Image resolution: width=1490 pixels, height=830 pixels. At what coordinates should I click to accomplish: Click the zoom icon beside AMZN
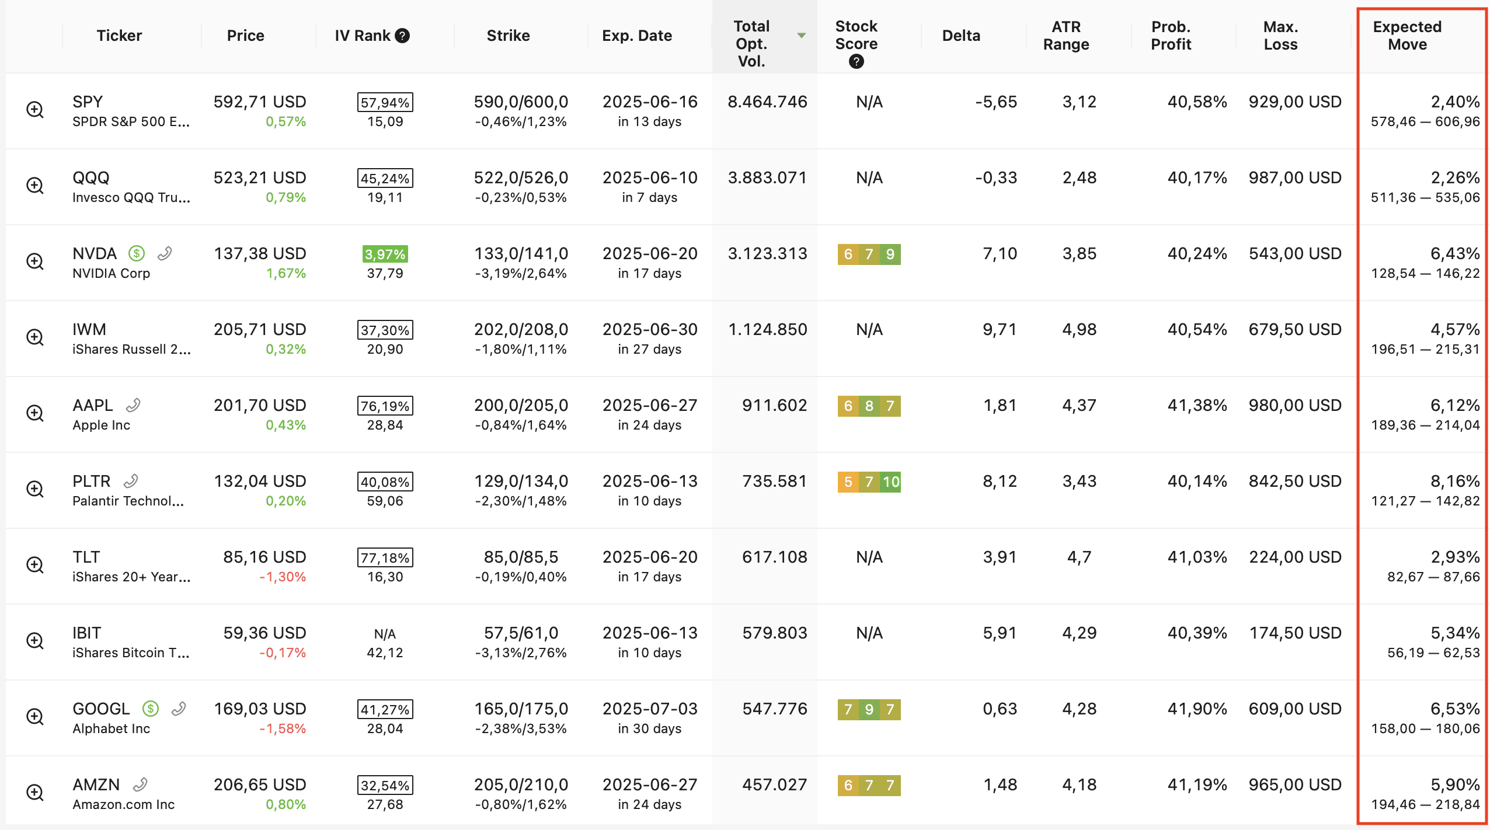(35, 793)
